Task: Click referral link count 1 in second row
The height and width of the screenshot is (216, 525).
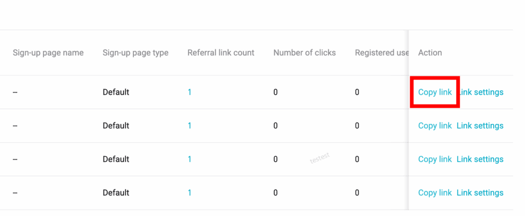Action: click(190, 126)
